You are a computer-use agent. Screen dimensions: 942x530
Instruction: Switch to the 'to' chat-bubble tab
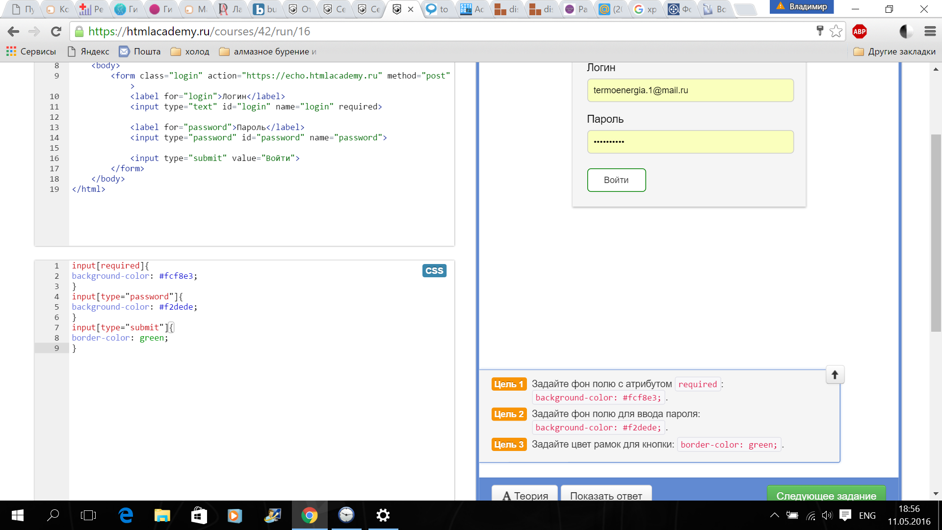coord(437,9)
